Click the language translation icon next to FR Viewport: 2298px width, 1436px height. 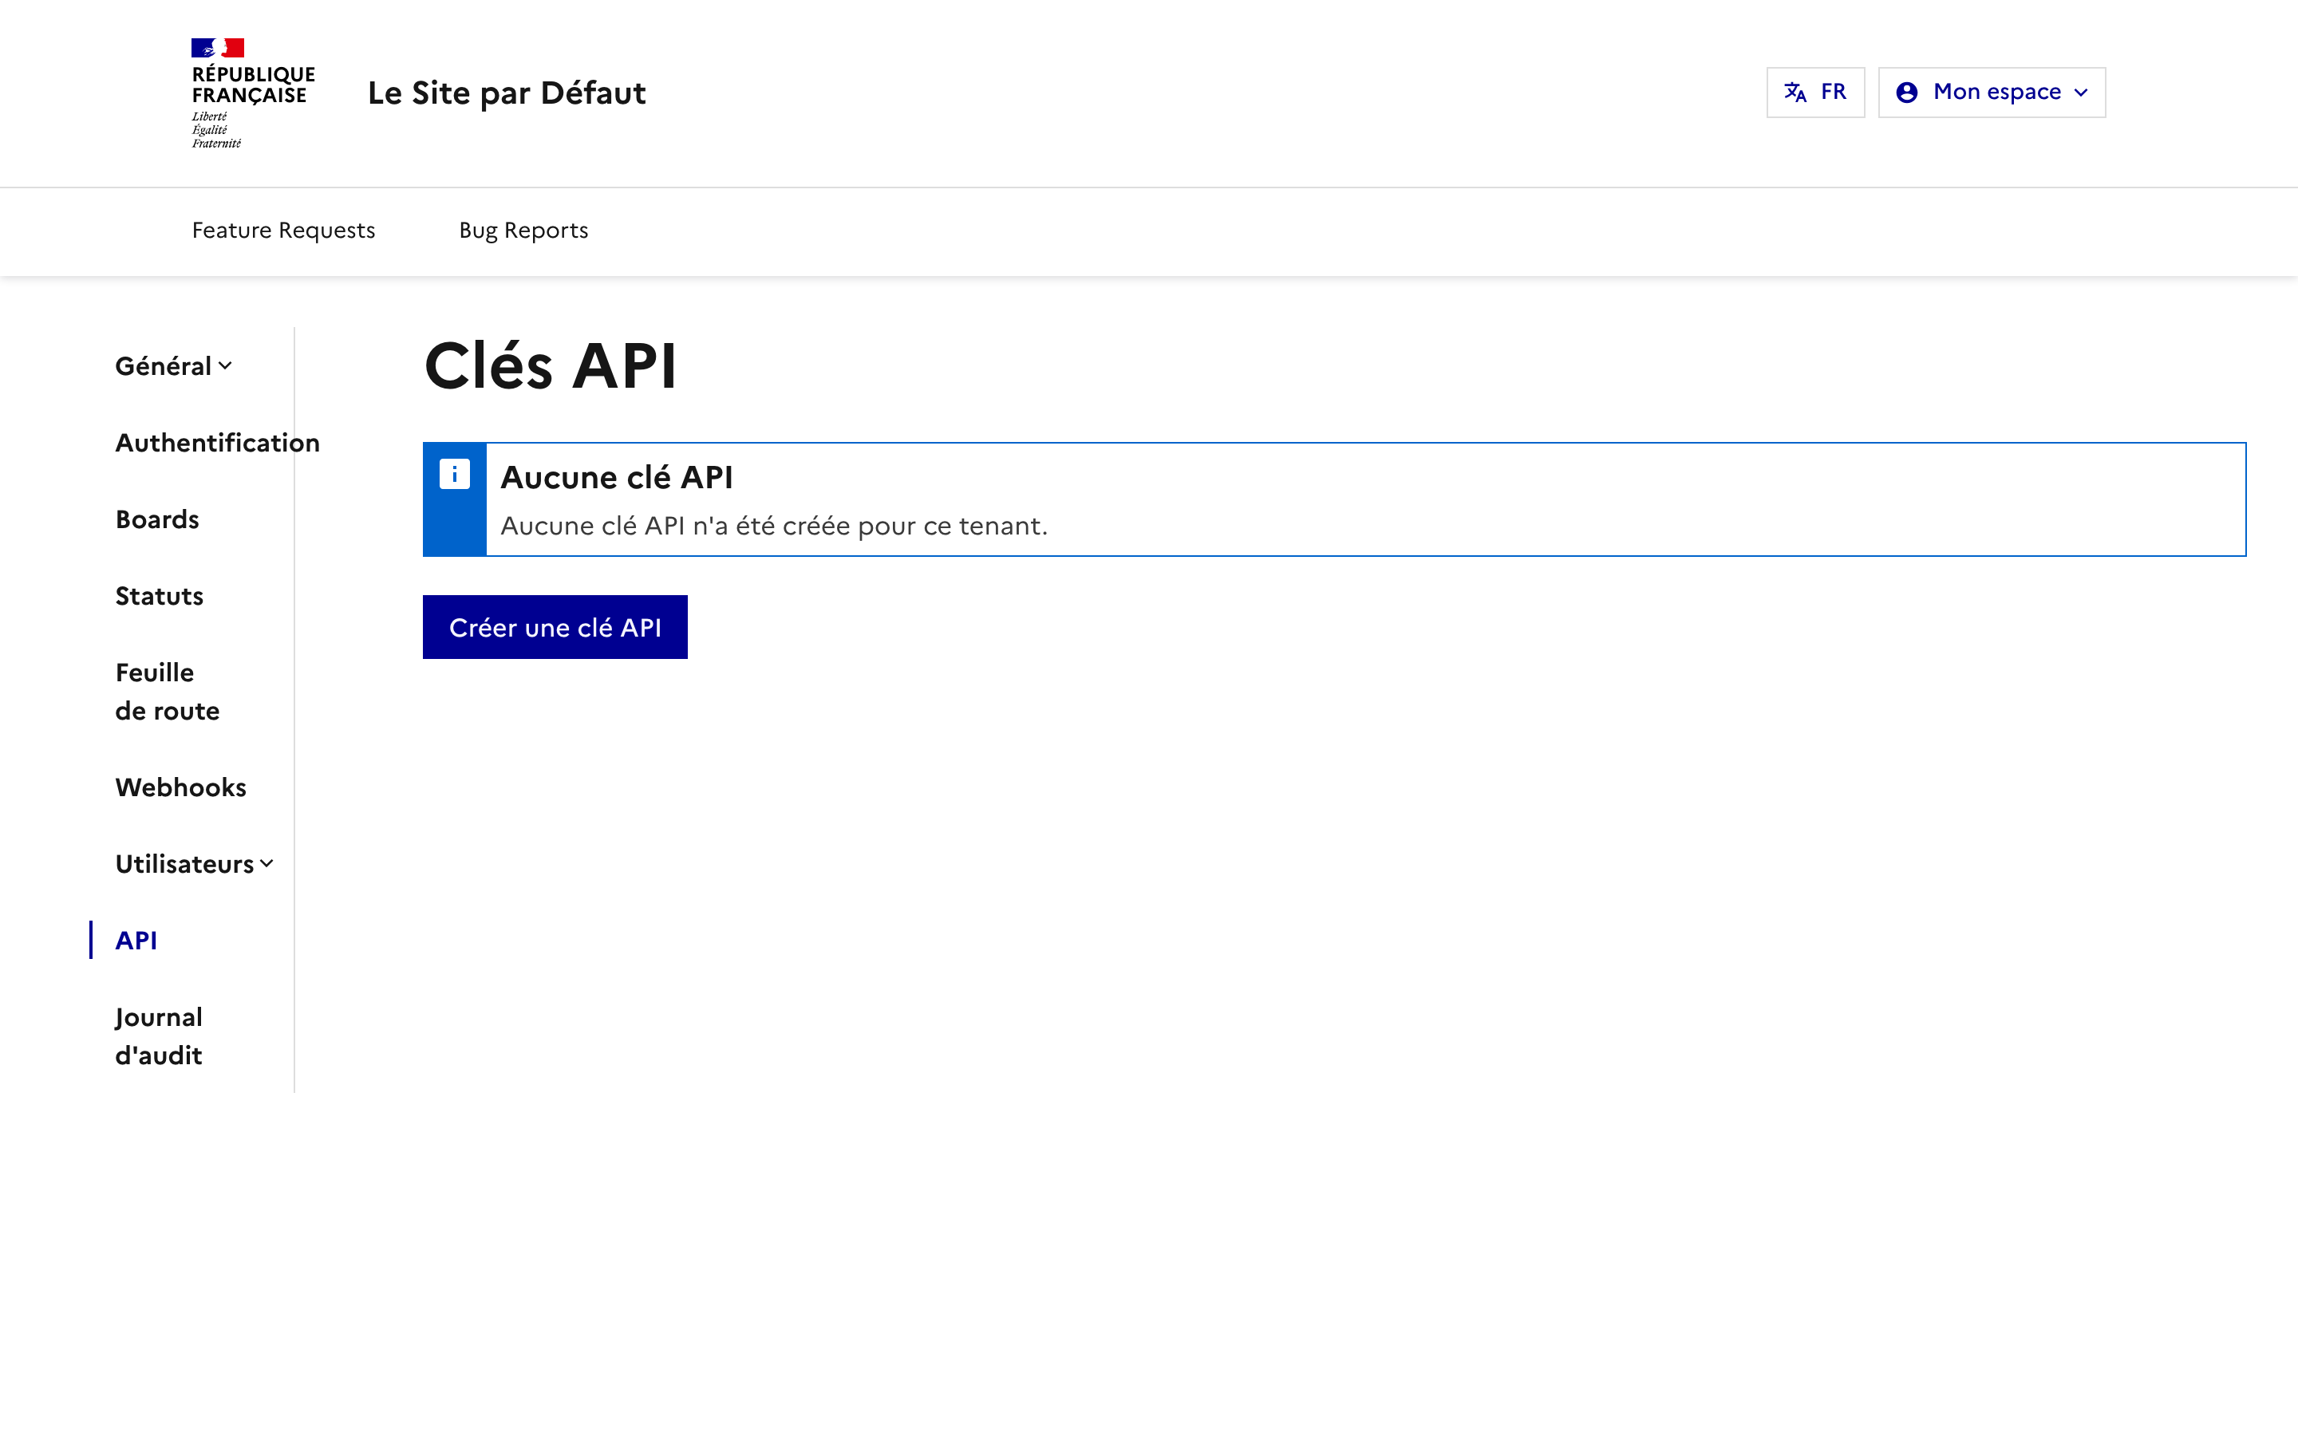[x=1795, y=91]
